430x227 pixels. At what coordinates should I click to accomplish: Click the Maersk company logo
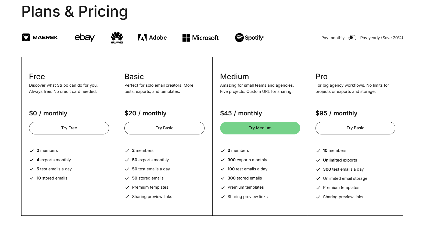(40, 37)
